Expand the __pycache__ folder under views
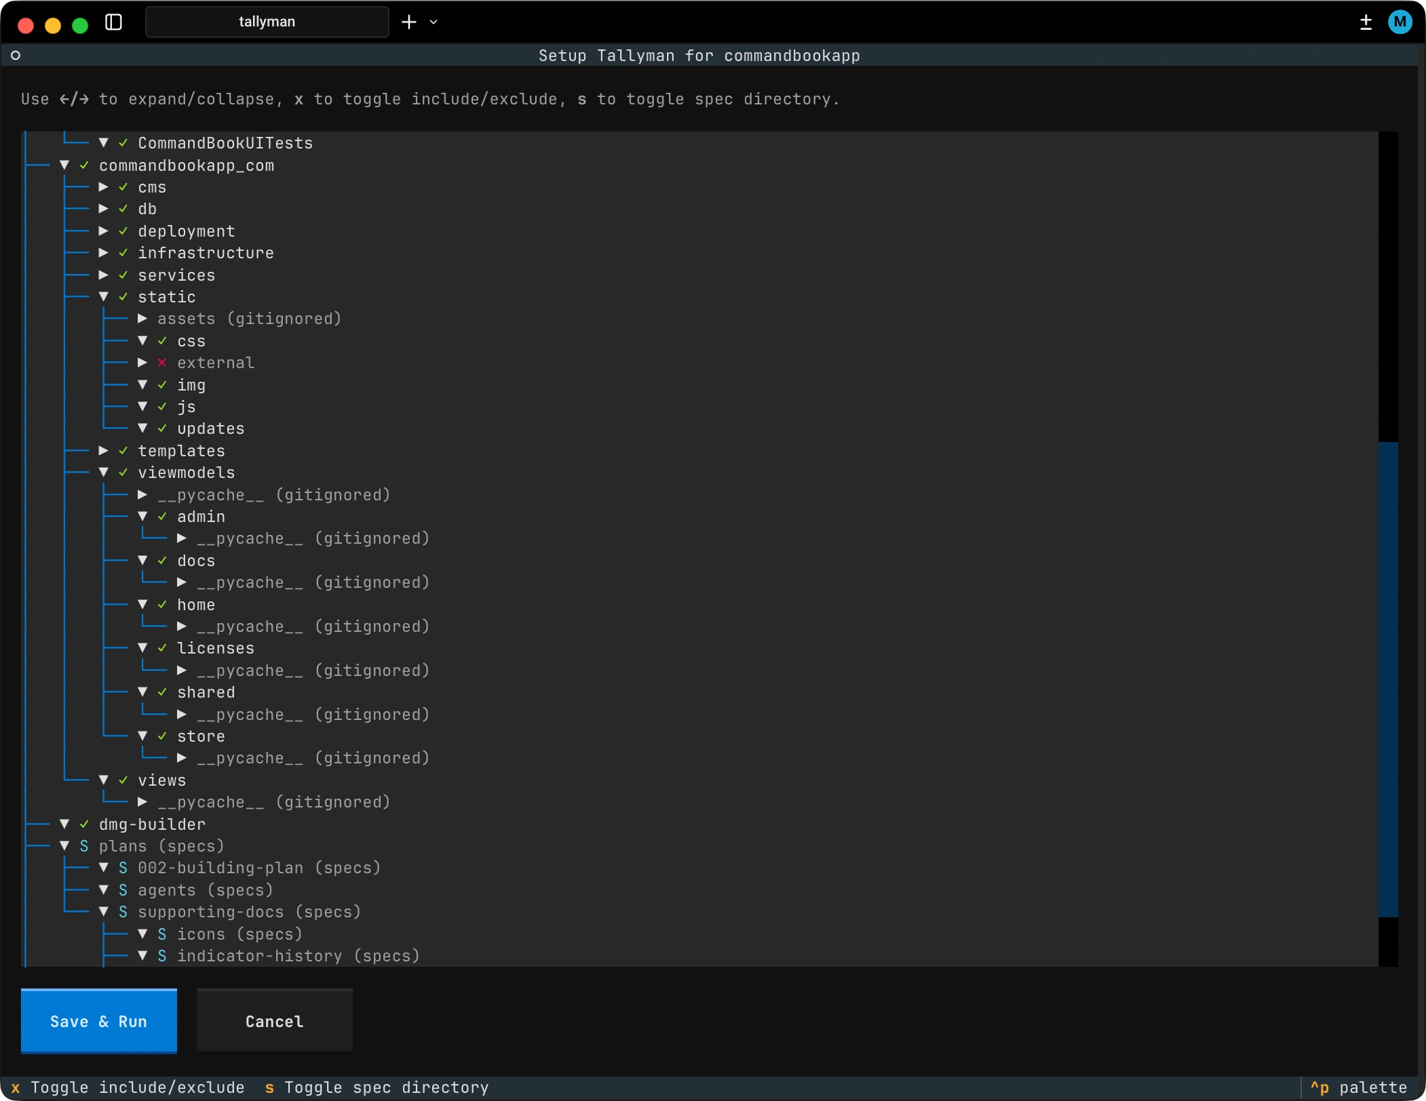Viewport: 1426px width, 1101px height. (x=142, y=802)
